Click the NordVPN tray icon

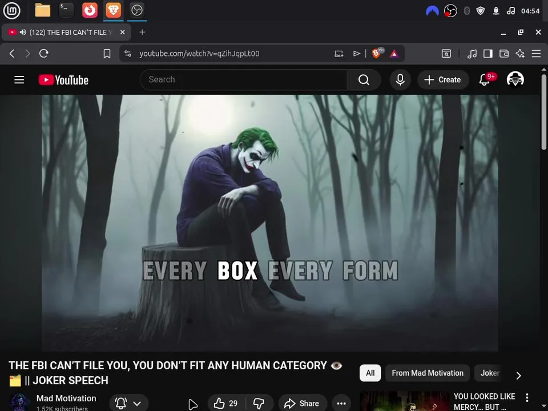432,11
